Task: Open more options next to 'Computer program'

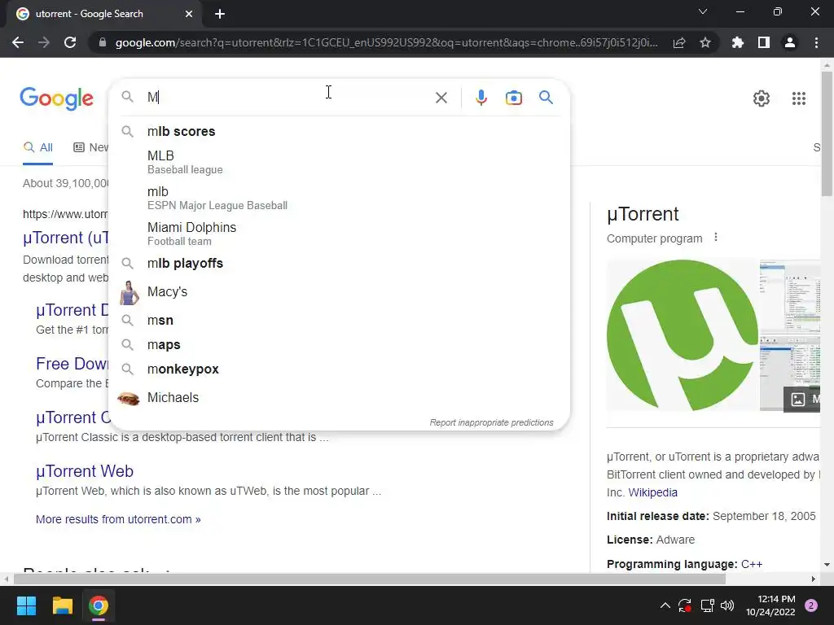Action: point(716,237)
